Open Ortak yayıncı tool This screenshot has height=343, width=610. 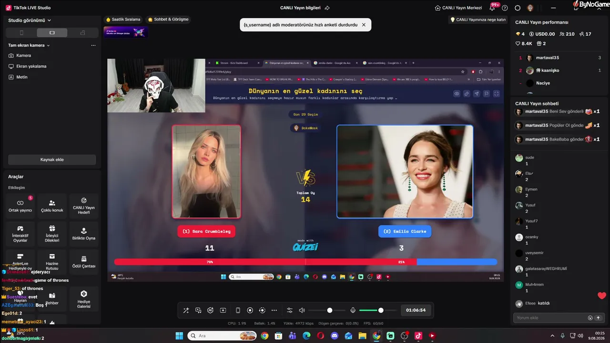20,206
